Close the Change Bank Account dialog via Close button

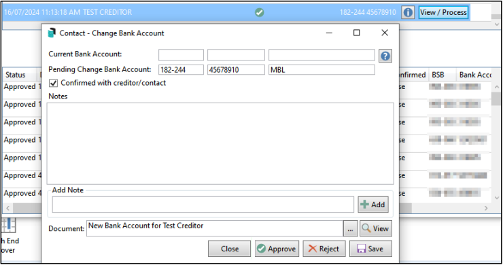tap(229, 249)
